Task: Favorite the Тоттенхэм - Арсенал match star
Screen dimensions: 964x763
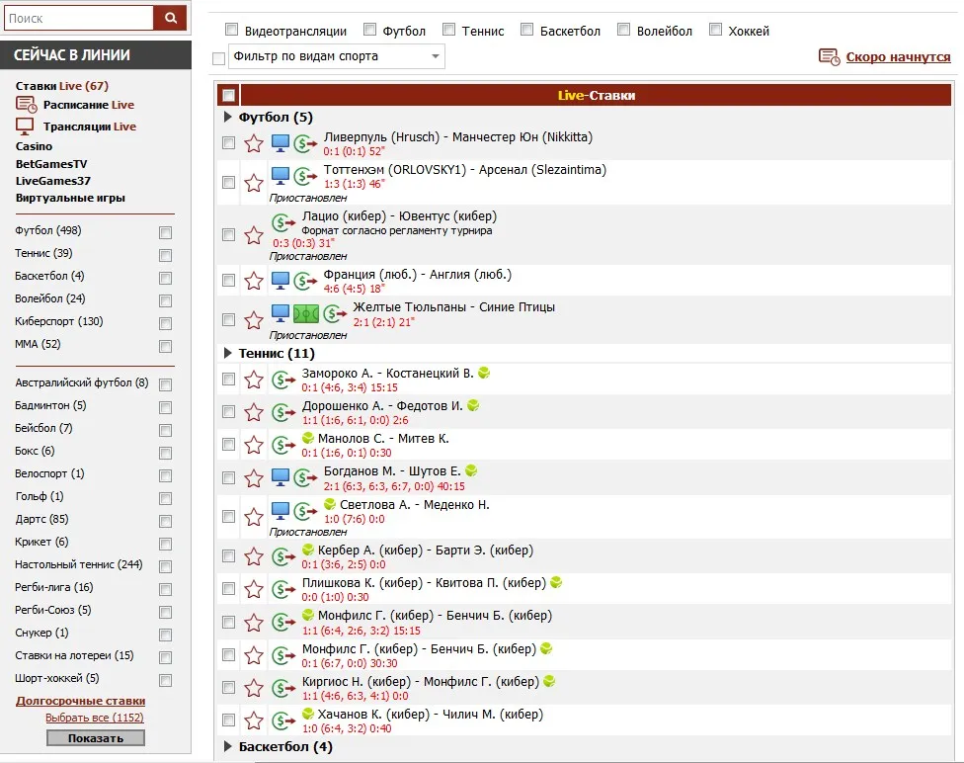Action: pos(253,183)
